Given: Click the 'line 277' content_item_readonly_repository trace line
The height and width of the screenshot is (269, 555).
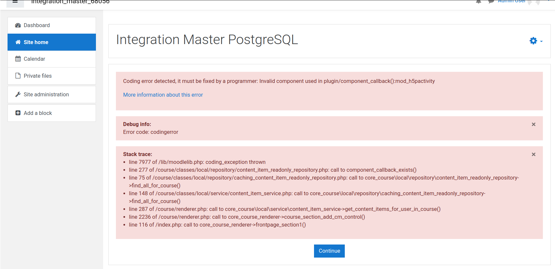Looking at the screenshot, I should tap(272, 170).
